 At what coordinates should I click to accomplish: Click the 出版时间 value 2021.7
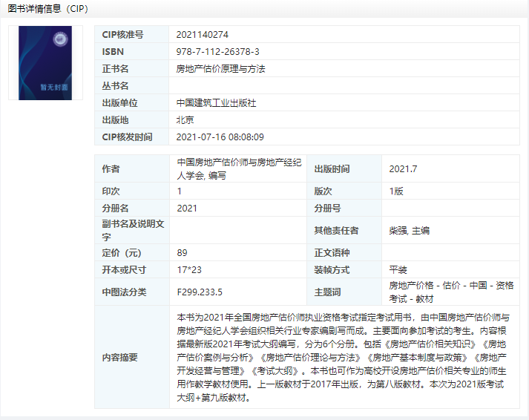point(403,168)
